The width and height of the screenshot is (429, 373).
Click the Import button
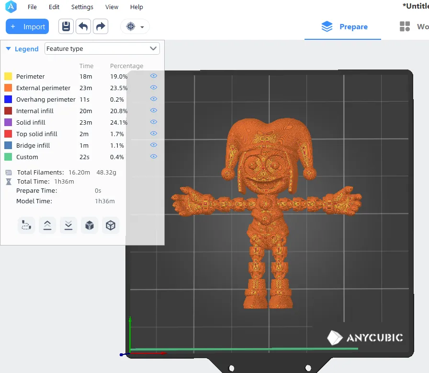27,26
